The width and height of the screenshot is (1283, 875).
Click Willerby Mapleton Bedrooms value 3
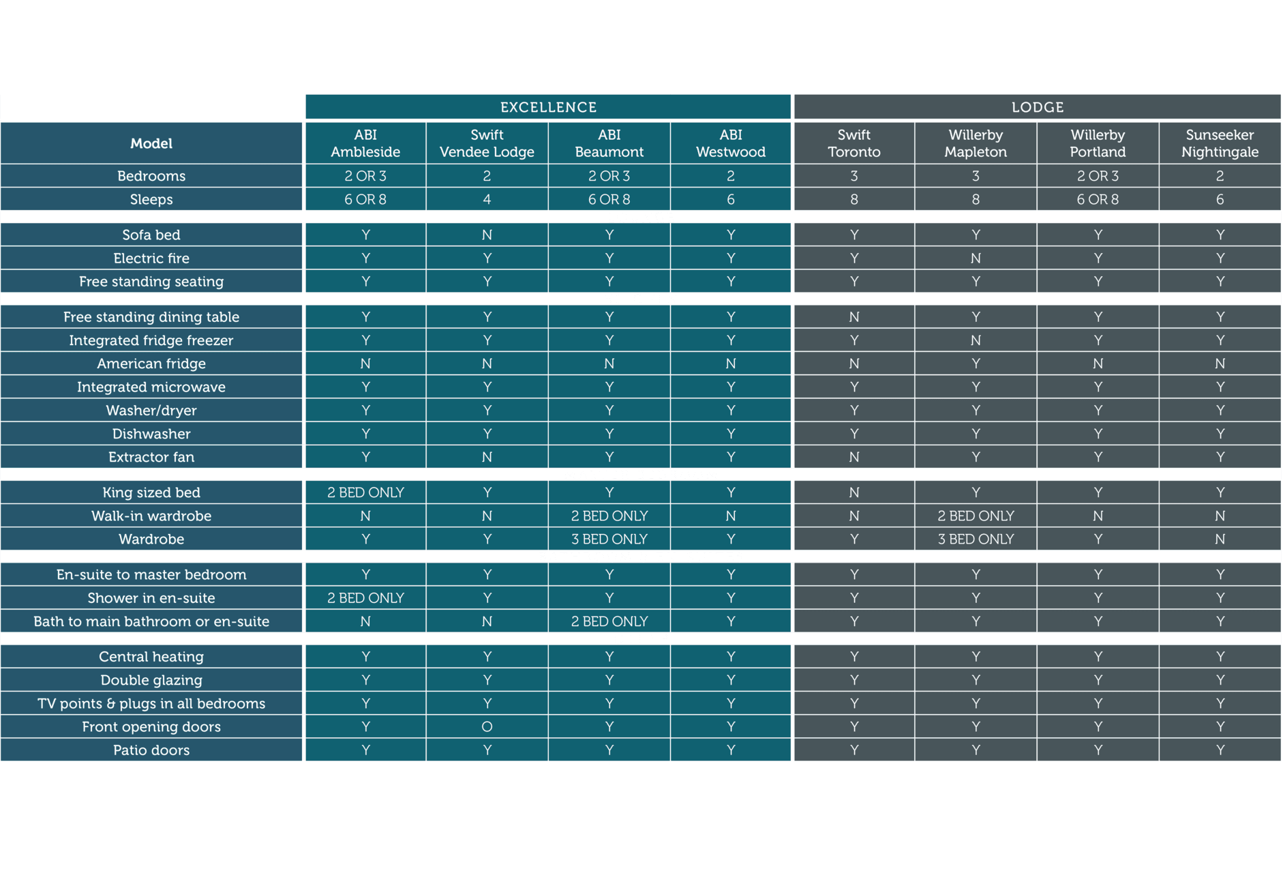coord(976,176)
